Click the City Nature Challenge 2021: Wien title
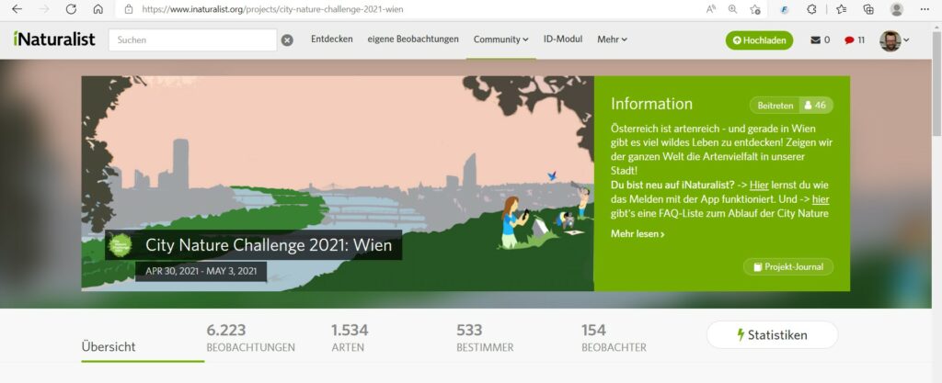The height and width of the screenshot is (383, 942). pos(269,244)
